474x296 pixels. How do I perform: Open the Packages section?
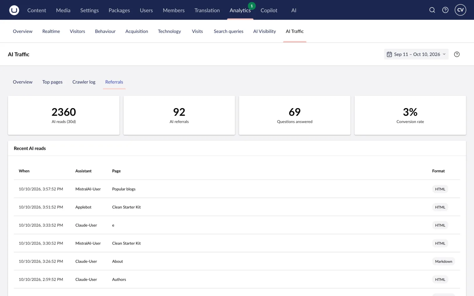click(x=119, y=10)
